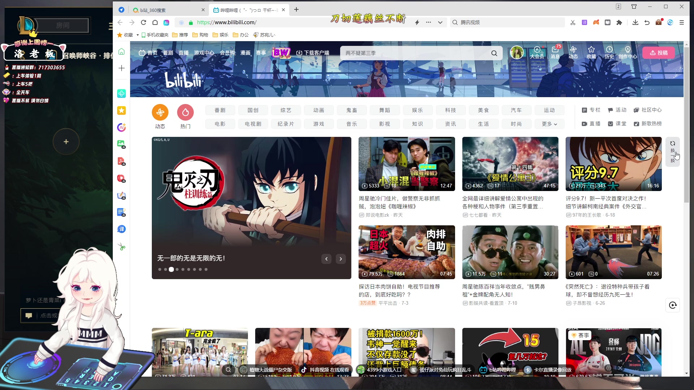Viewport: 694px width, 390px height.
Task: Go to previous carousel banner slide
Action: tap(326, 259)
